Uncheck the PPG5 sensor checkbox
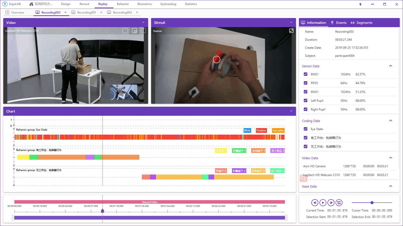Screen dimensions: 403x226 pos(306,83)
